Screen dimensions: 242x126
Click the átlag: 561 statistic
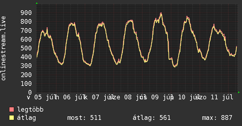pyautogui.click(x=152, y=118)
